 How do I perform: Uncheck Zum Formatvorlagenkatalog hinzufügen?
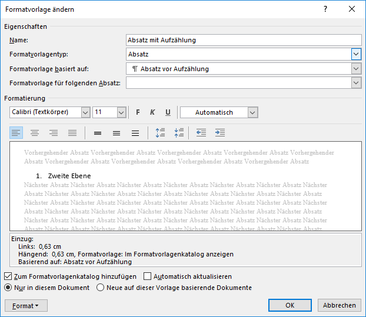tap(8, 276)
